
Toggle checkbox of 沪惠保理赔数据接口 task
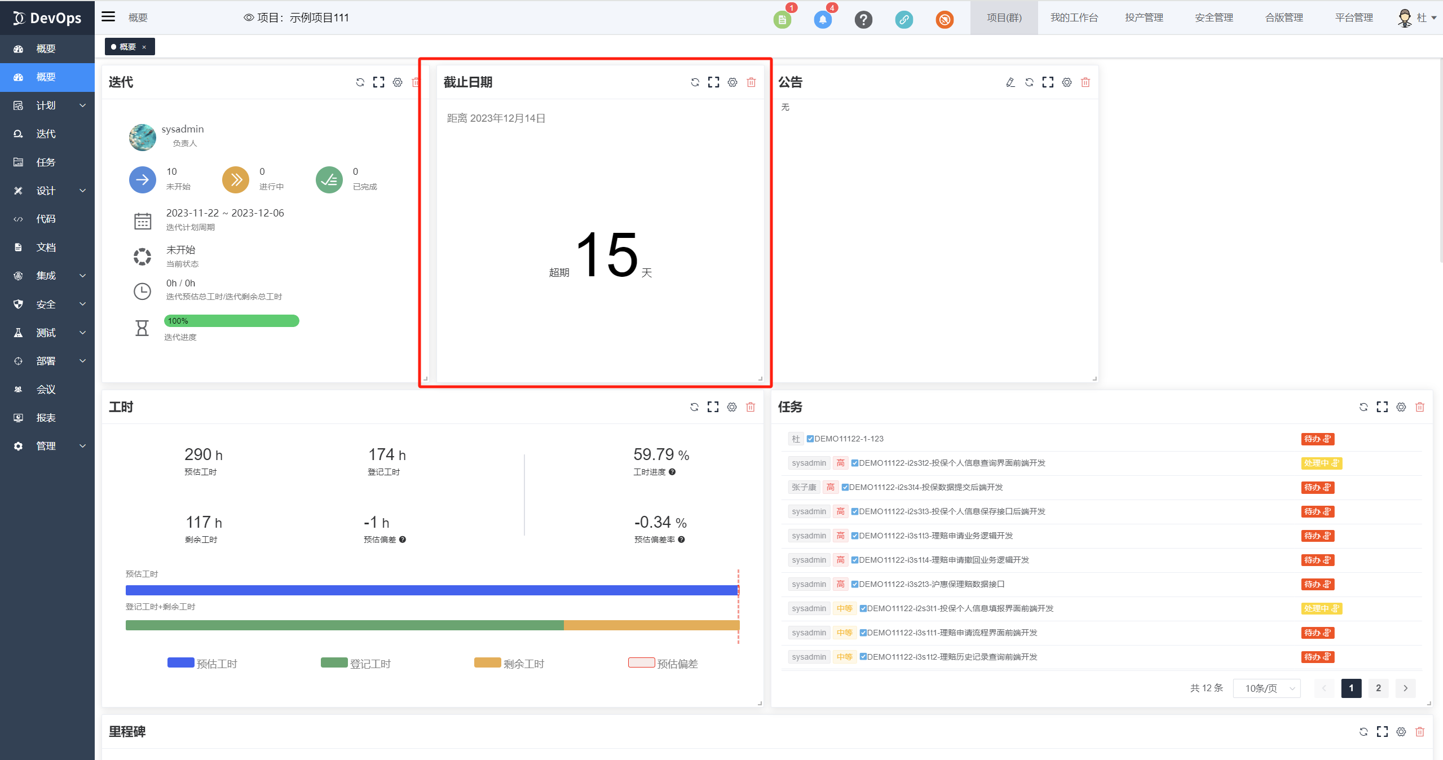tap(855, 584)
